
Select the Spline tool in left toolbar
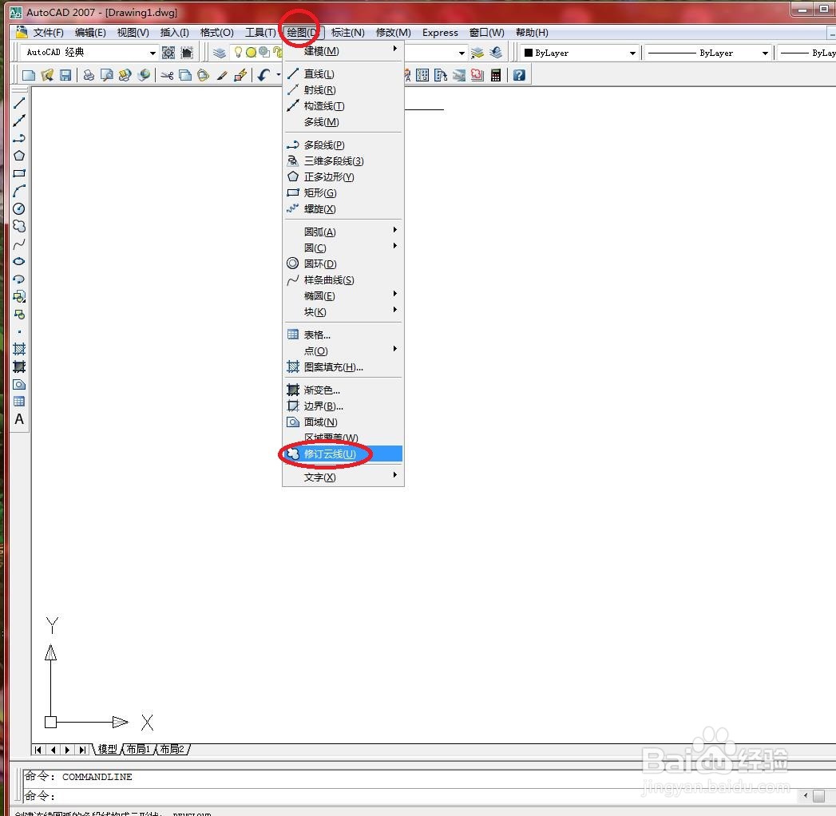coord(19,244)
